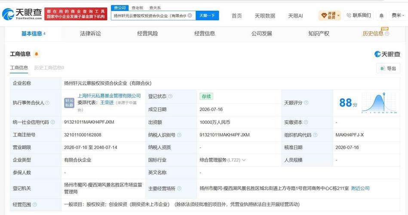This screenshot has width=408, height=215.
Task: Click the 存续 status badge
Action: coord(206,96)
